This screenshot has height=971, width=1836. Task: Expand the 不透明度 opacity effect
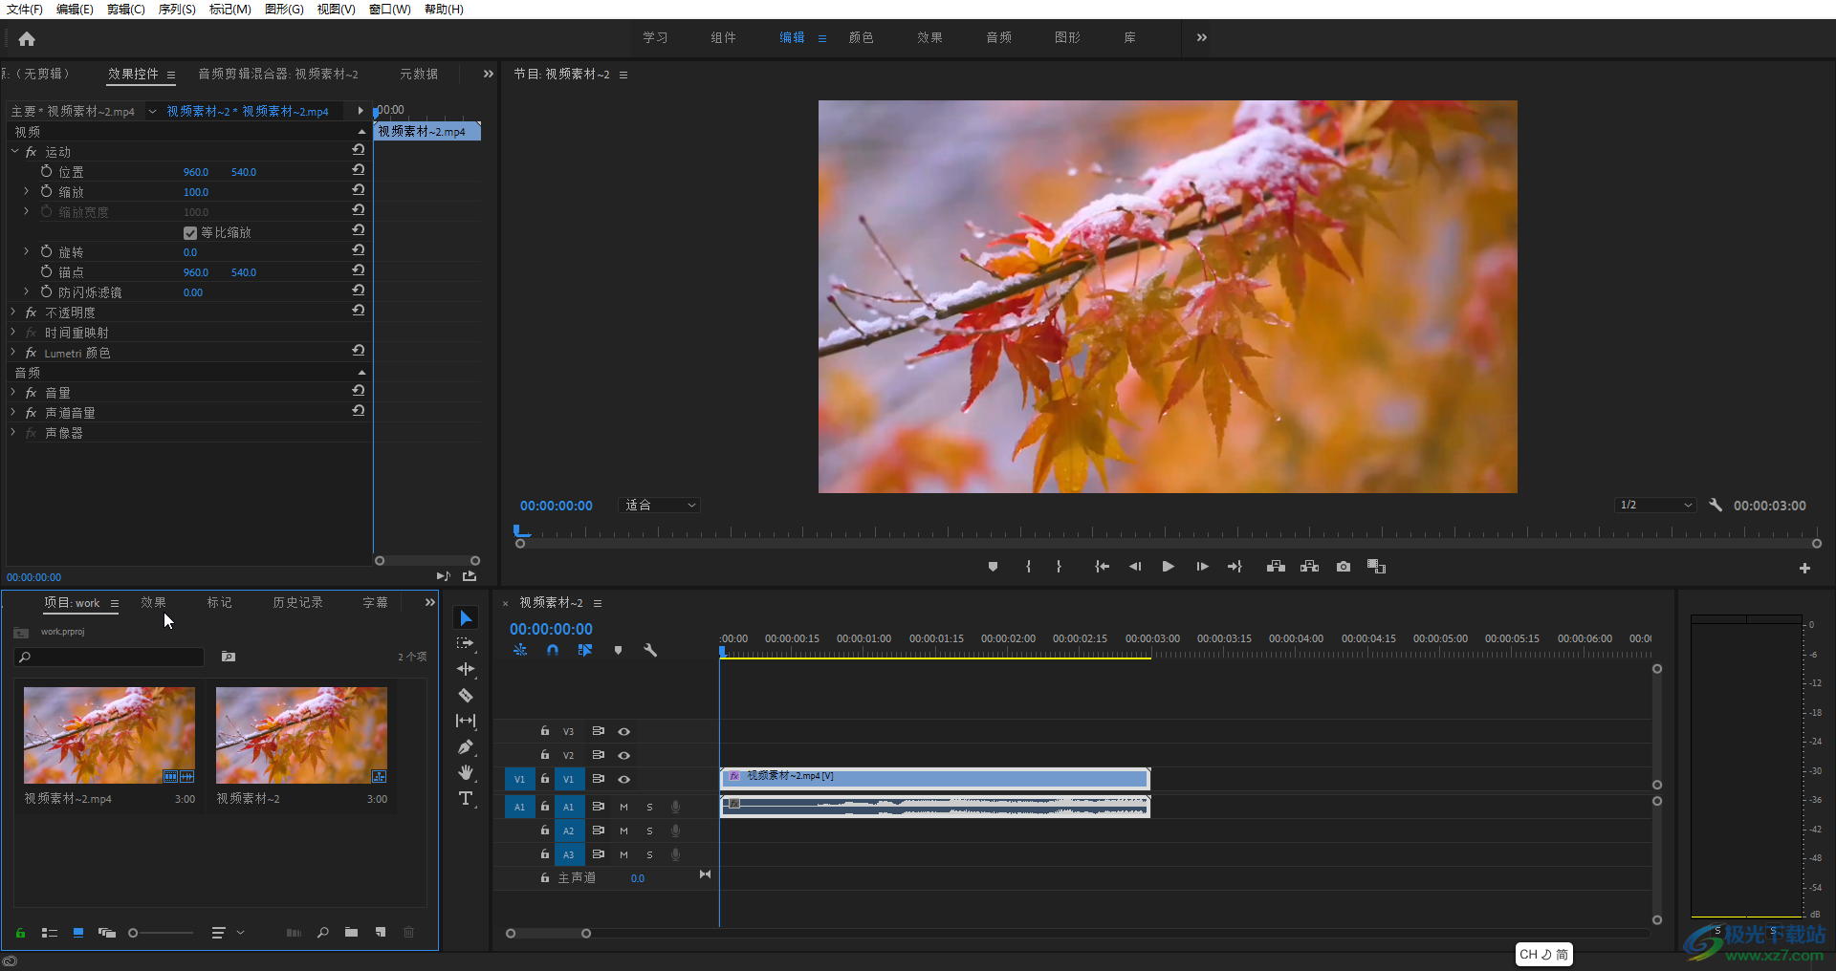[13, 313]
